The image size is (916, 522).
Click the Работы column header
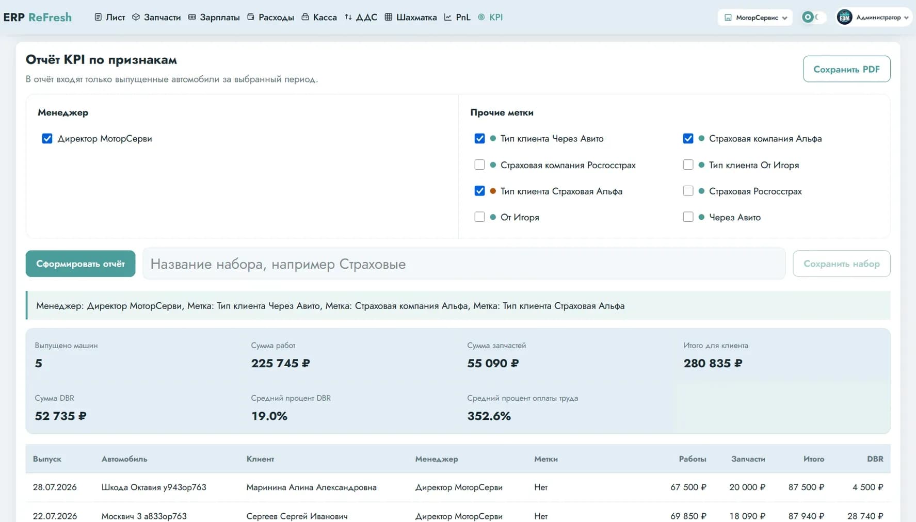[x=693, y=459]
